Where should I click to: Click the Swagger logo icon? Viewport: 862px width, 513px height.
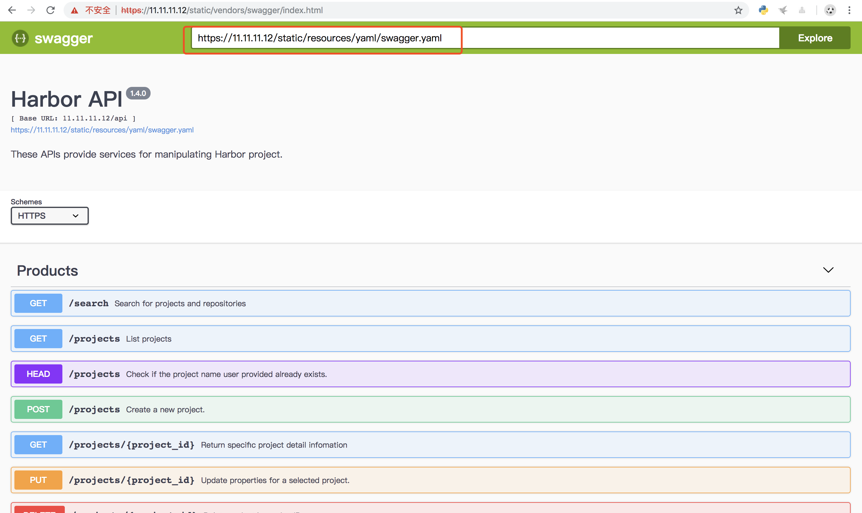point(20,38)
